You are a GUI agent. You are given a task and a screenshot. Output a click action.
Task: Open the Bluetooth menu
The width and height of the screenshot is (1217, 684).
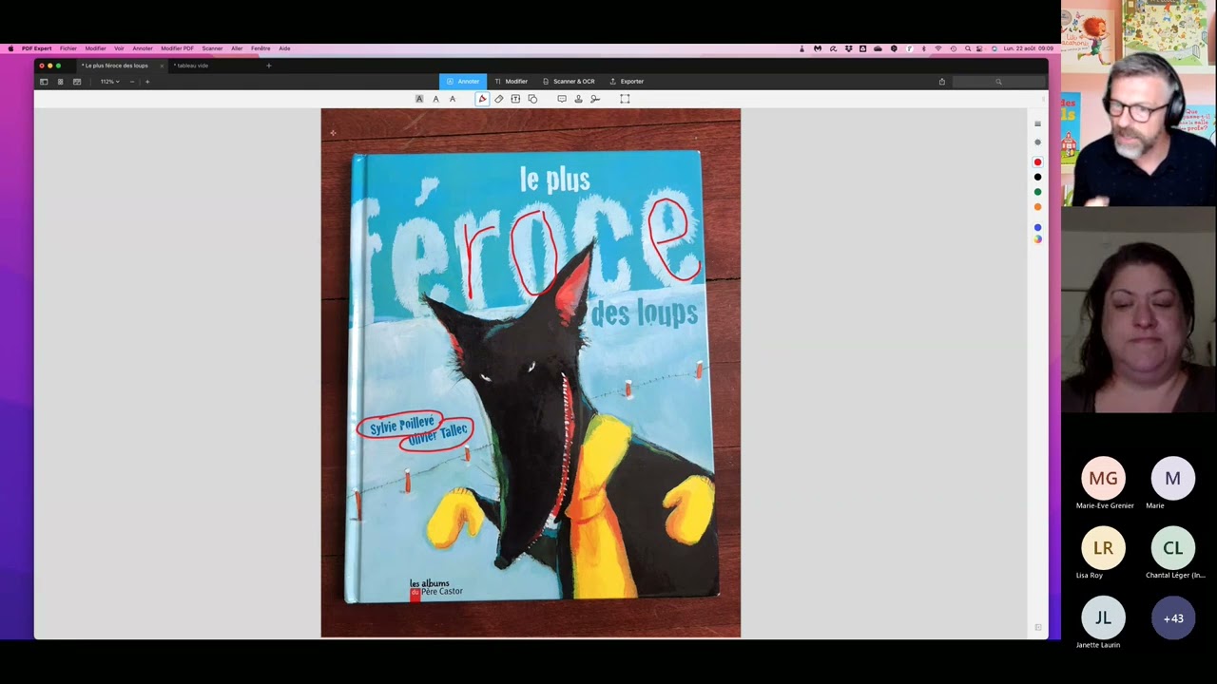point(923,48)
